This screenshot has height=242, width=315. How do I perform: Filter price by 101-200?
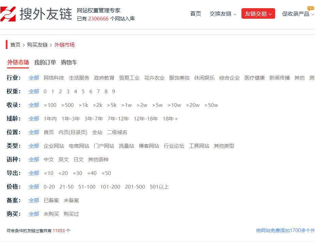[110, 187]
